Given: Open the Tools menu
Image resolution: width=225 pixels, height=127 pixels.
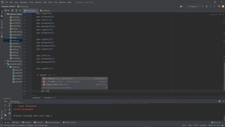Looking at the screenshot, I should (50, 2).
